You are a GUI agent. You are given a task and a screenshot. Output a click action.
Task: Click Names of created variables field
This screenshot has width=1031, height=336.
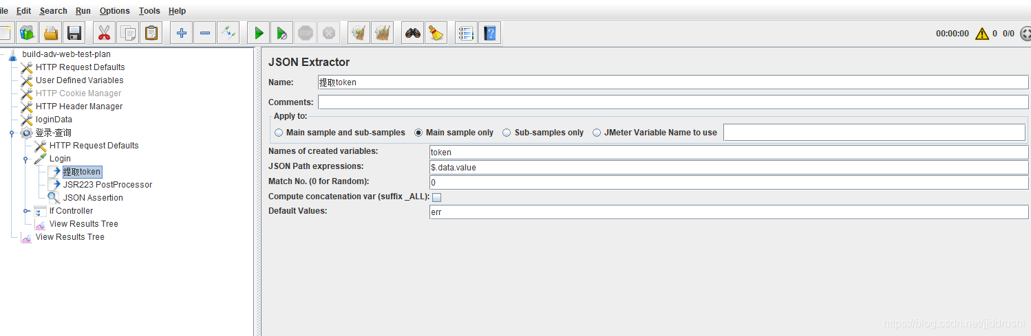pyautogui.click(x=729, y=153)
